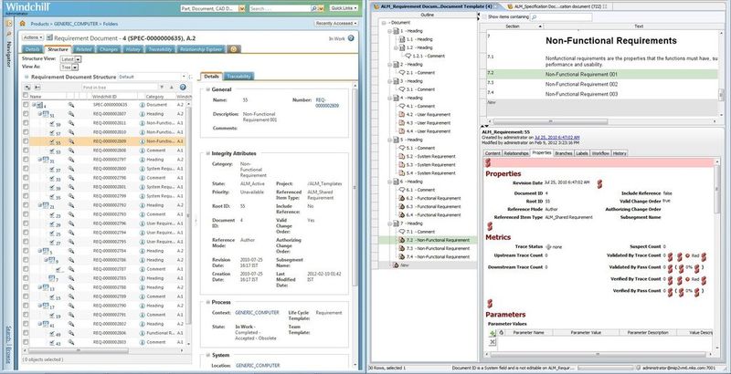Click collapse-all icon in structure tree toolbar
The height and width of the screenshot is (374, 731).
[x=37, y=87]
